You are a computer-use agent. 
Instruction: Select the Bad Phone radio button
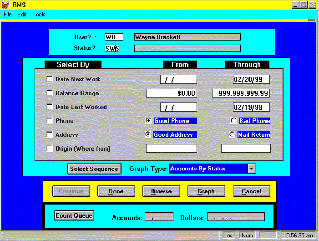click(233, 121)
